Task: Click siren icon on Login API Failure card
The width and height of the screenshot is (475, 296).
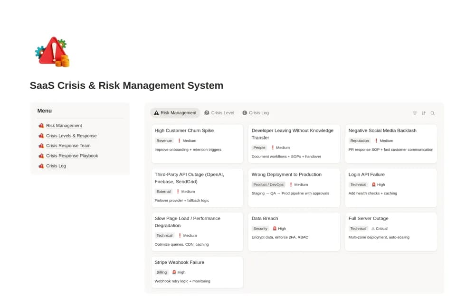Action: 373,185
